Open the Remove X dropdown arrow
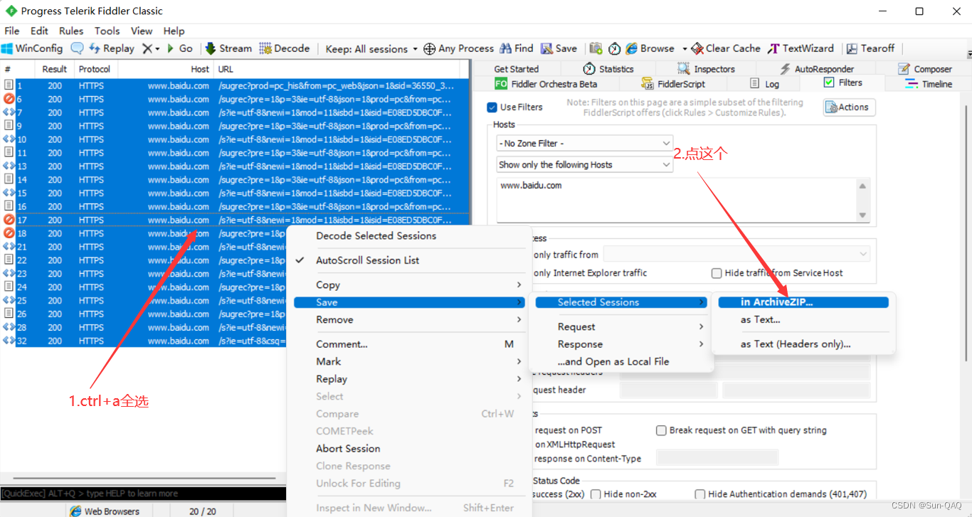This screenshot has height=517, width=972. 157,48
